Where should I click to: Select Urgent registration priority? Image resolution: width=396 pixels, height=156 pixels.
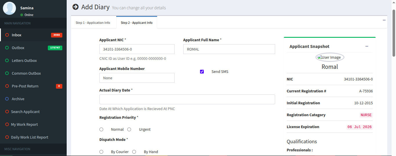pyautogui.click(x=129, y=129)
